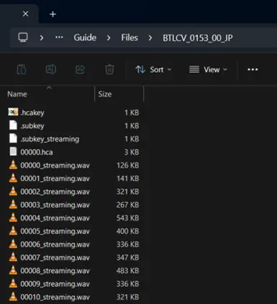Click the This PC monitor icon in the address bar

pos(23,37)
